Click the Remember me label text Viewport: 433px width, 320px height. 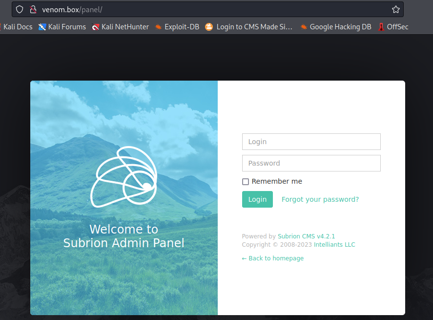pyautogui.click(x=277, y=181)
